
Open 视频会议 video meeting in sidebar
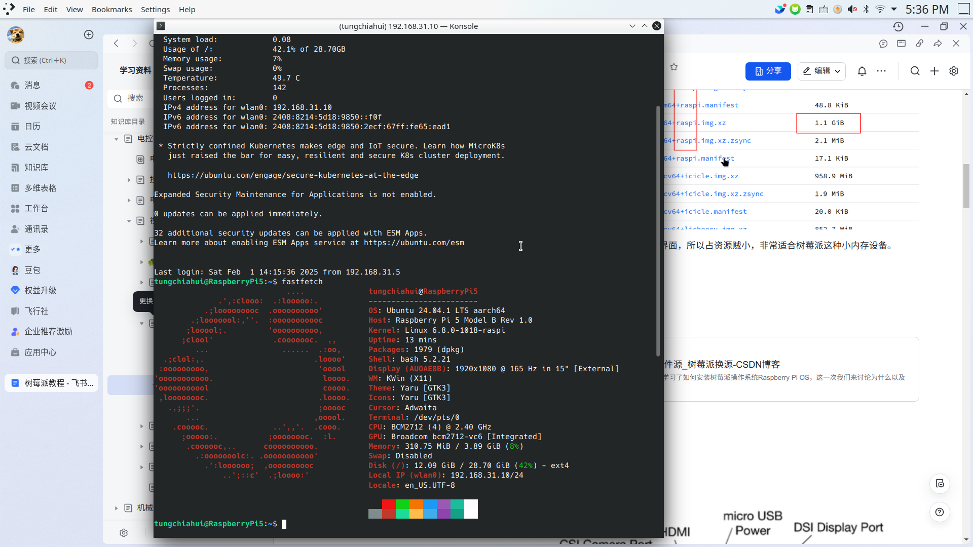(x=51, y=106)
